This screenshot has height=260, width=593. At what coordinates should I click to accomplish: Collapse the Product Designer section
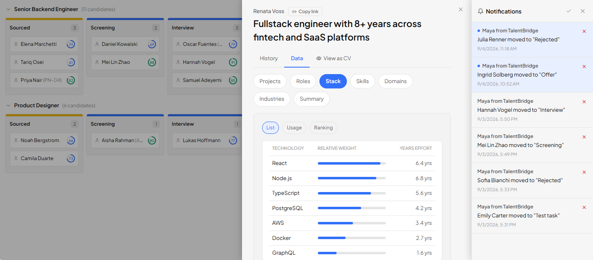8,105
